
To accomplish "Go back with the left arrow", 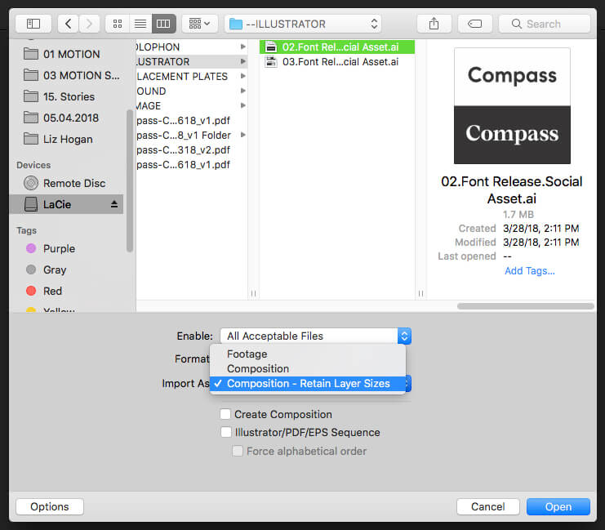I will pyautogui.click(x=68, y=24).
